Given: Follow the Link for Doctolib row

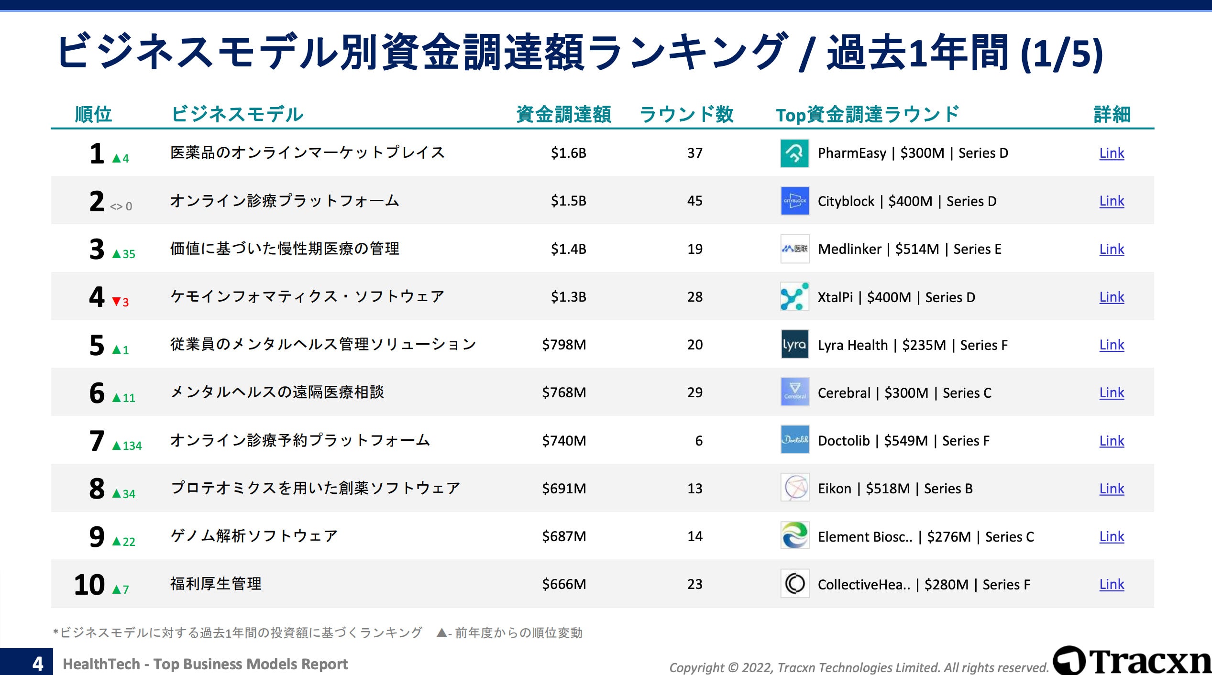Looking at the screenshot, I should click(x=1111, y=440).
